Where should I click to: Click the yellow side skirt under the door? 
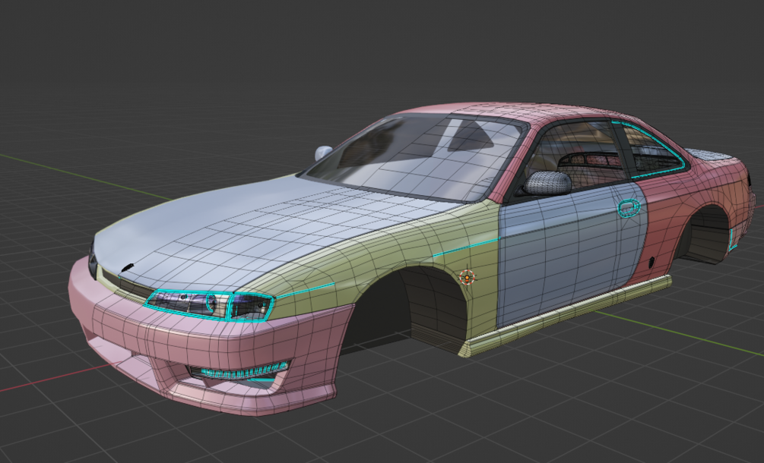pos(565,316)
